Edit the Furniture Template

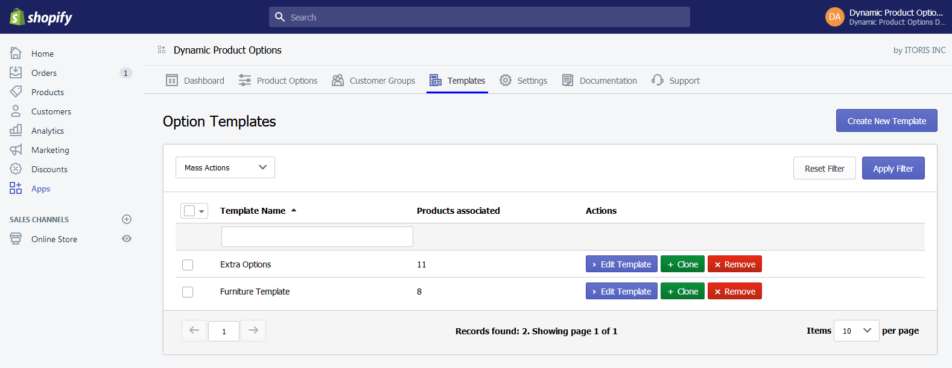(x=621, y=291)
